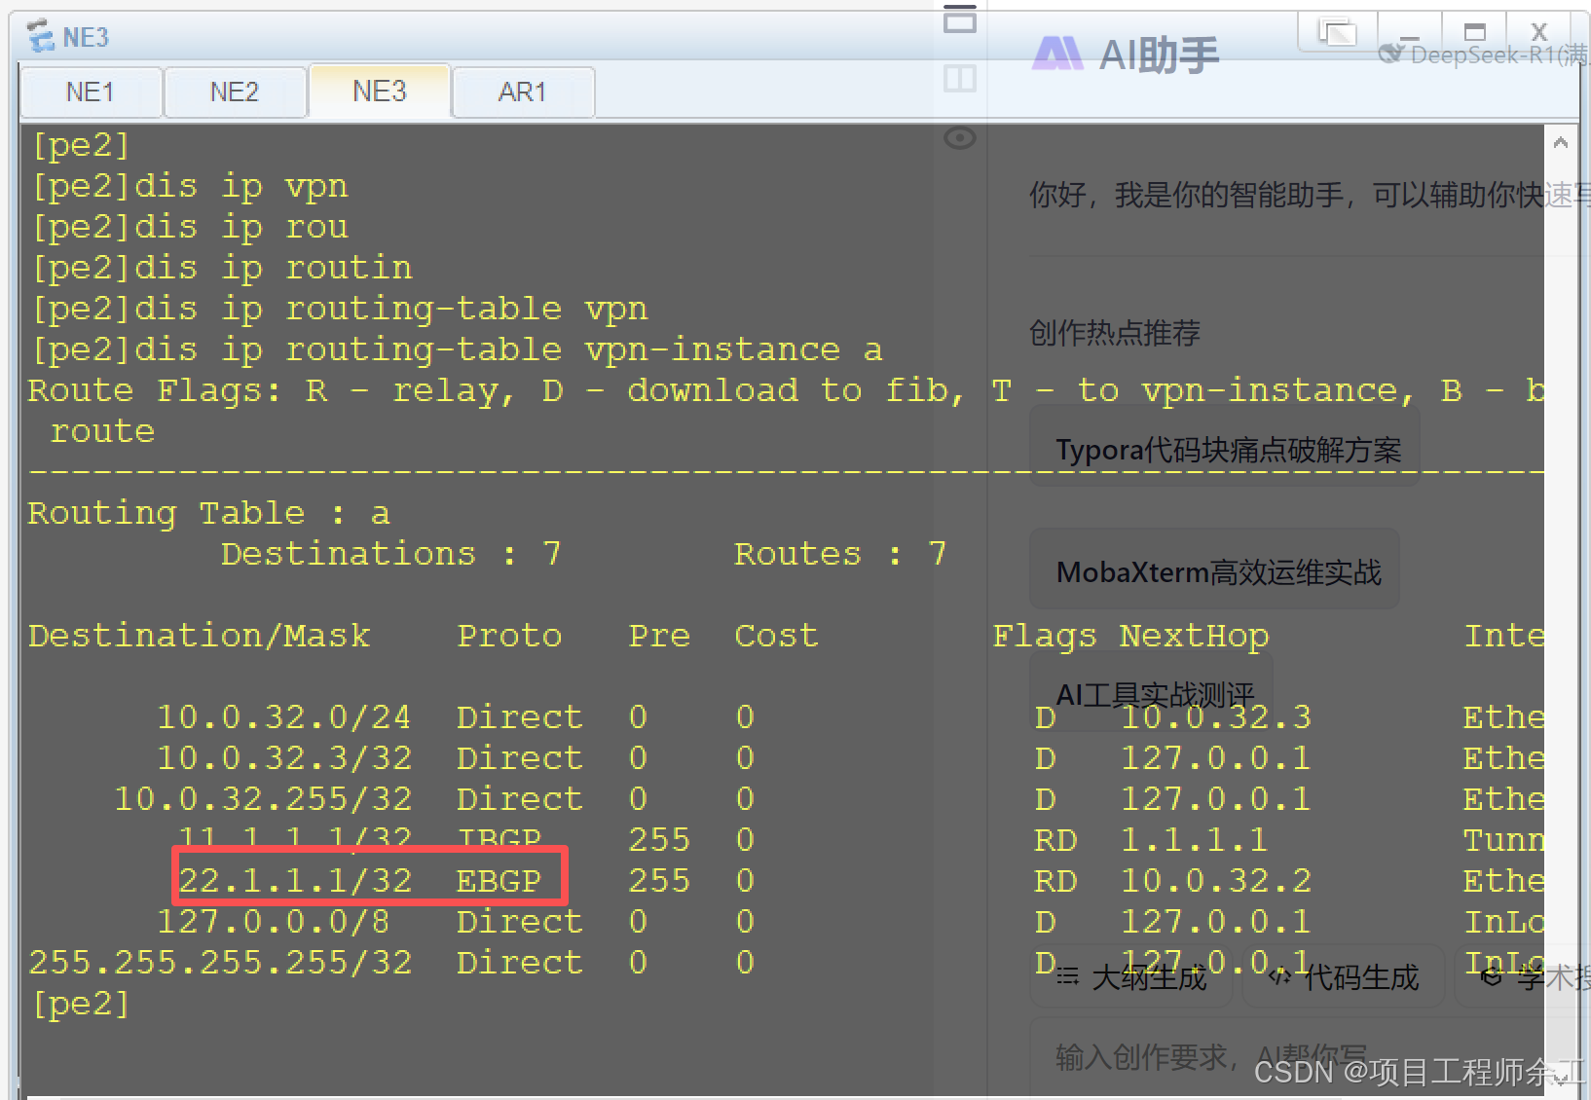Open the DeepSeek-R1 model dropdown
The image size is (1591, 1100).
[1486, 55]
